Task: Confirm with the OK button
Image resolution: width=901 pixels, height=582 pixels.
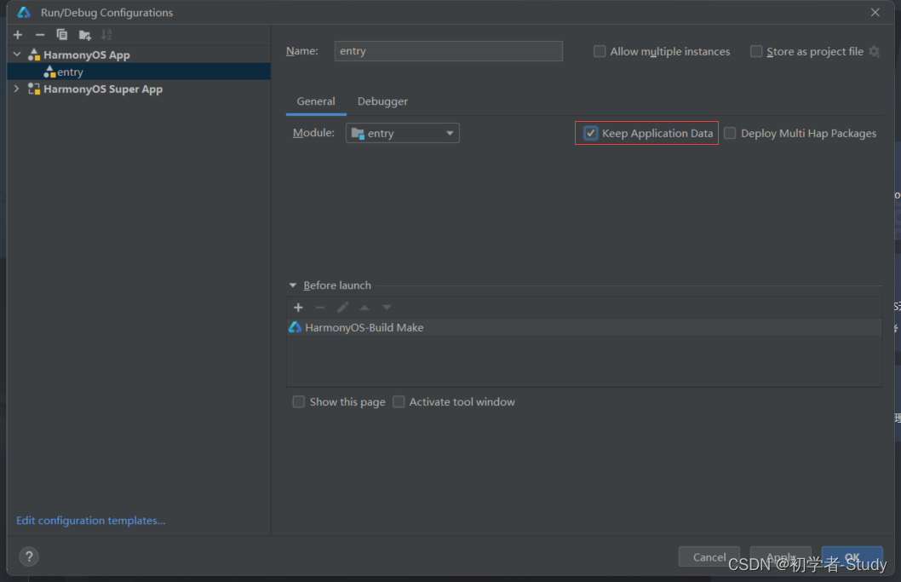Action: coord(852,556)
